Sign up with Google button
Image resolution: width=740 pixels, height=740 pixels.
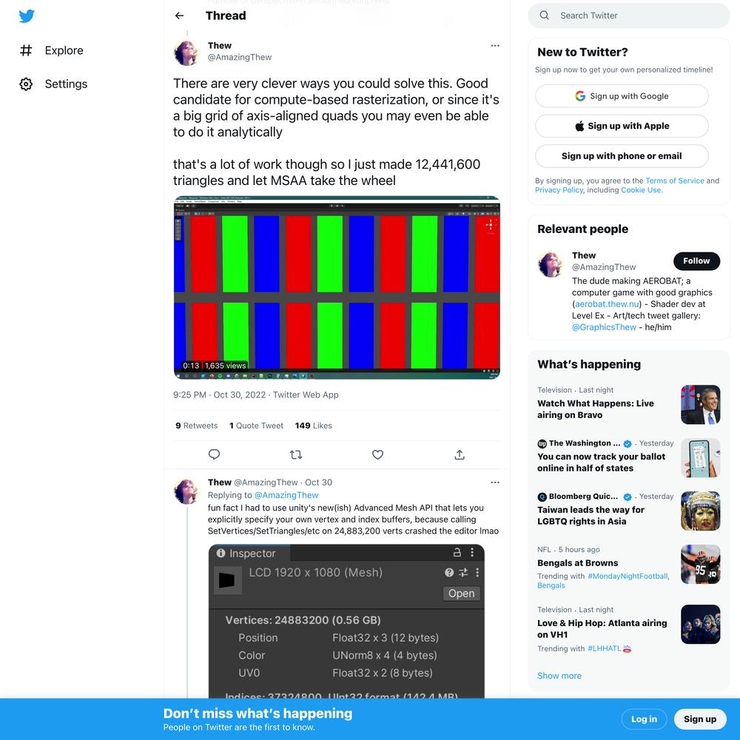pyautogui.click(x=622, y=96)
